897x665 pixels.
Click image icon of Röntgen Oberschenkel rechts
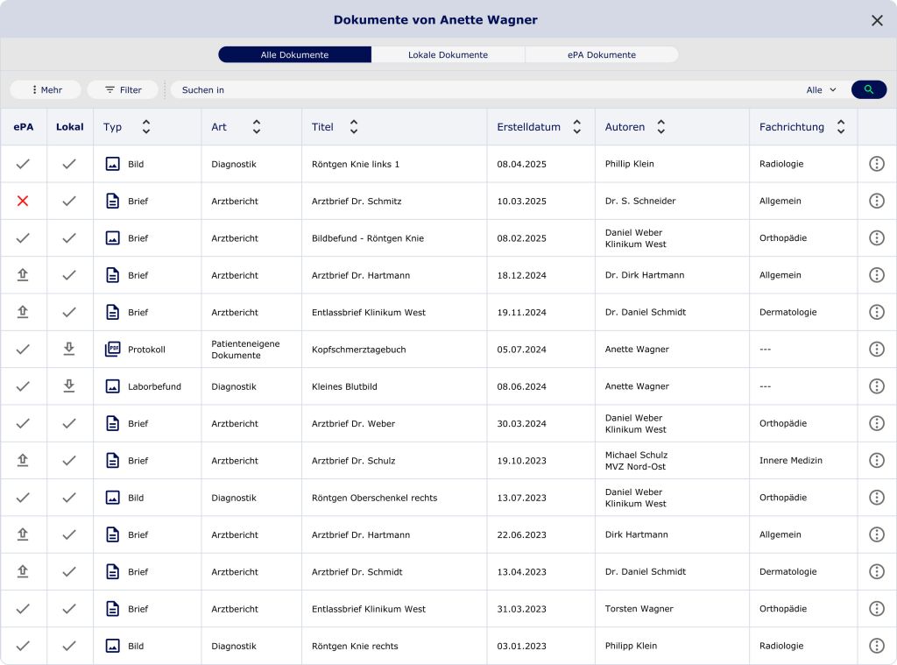(x=112, y=497)
